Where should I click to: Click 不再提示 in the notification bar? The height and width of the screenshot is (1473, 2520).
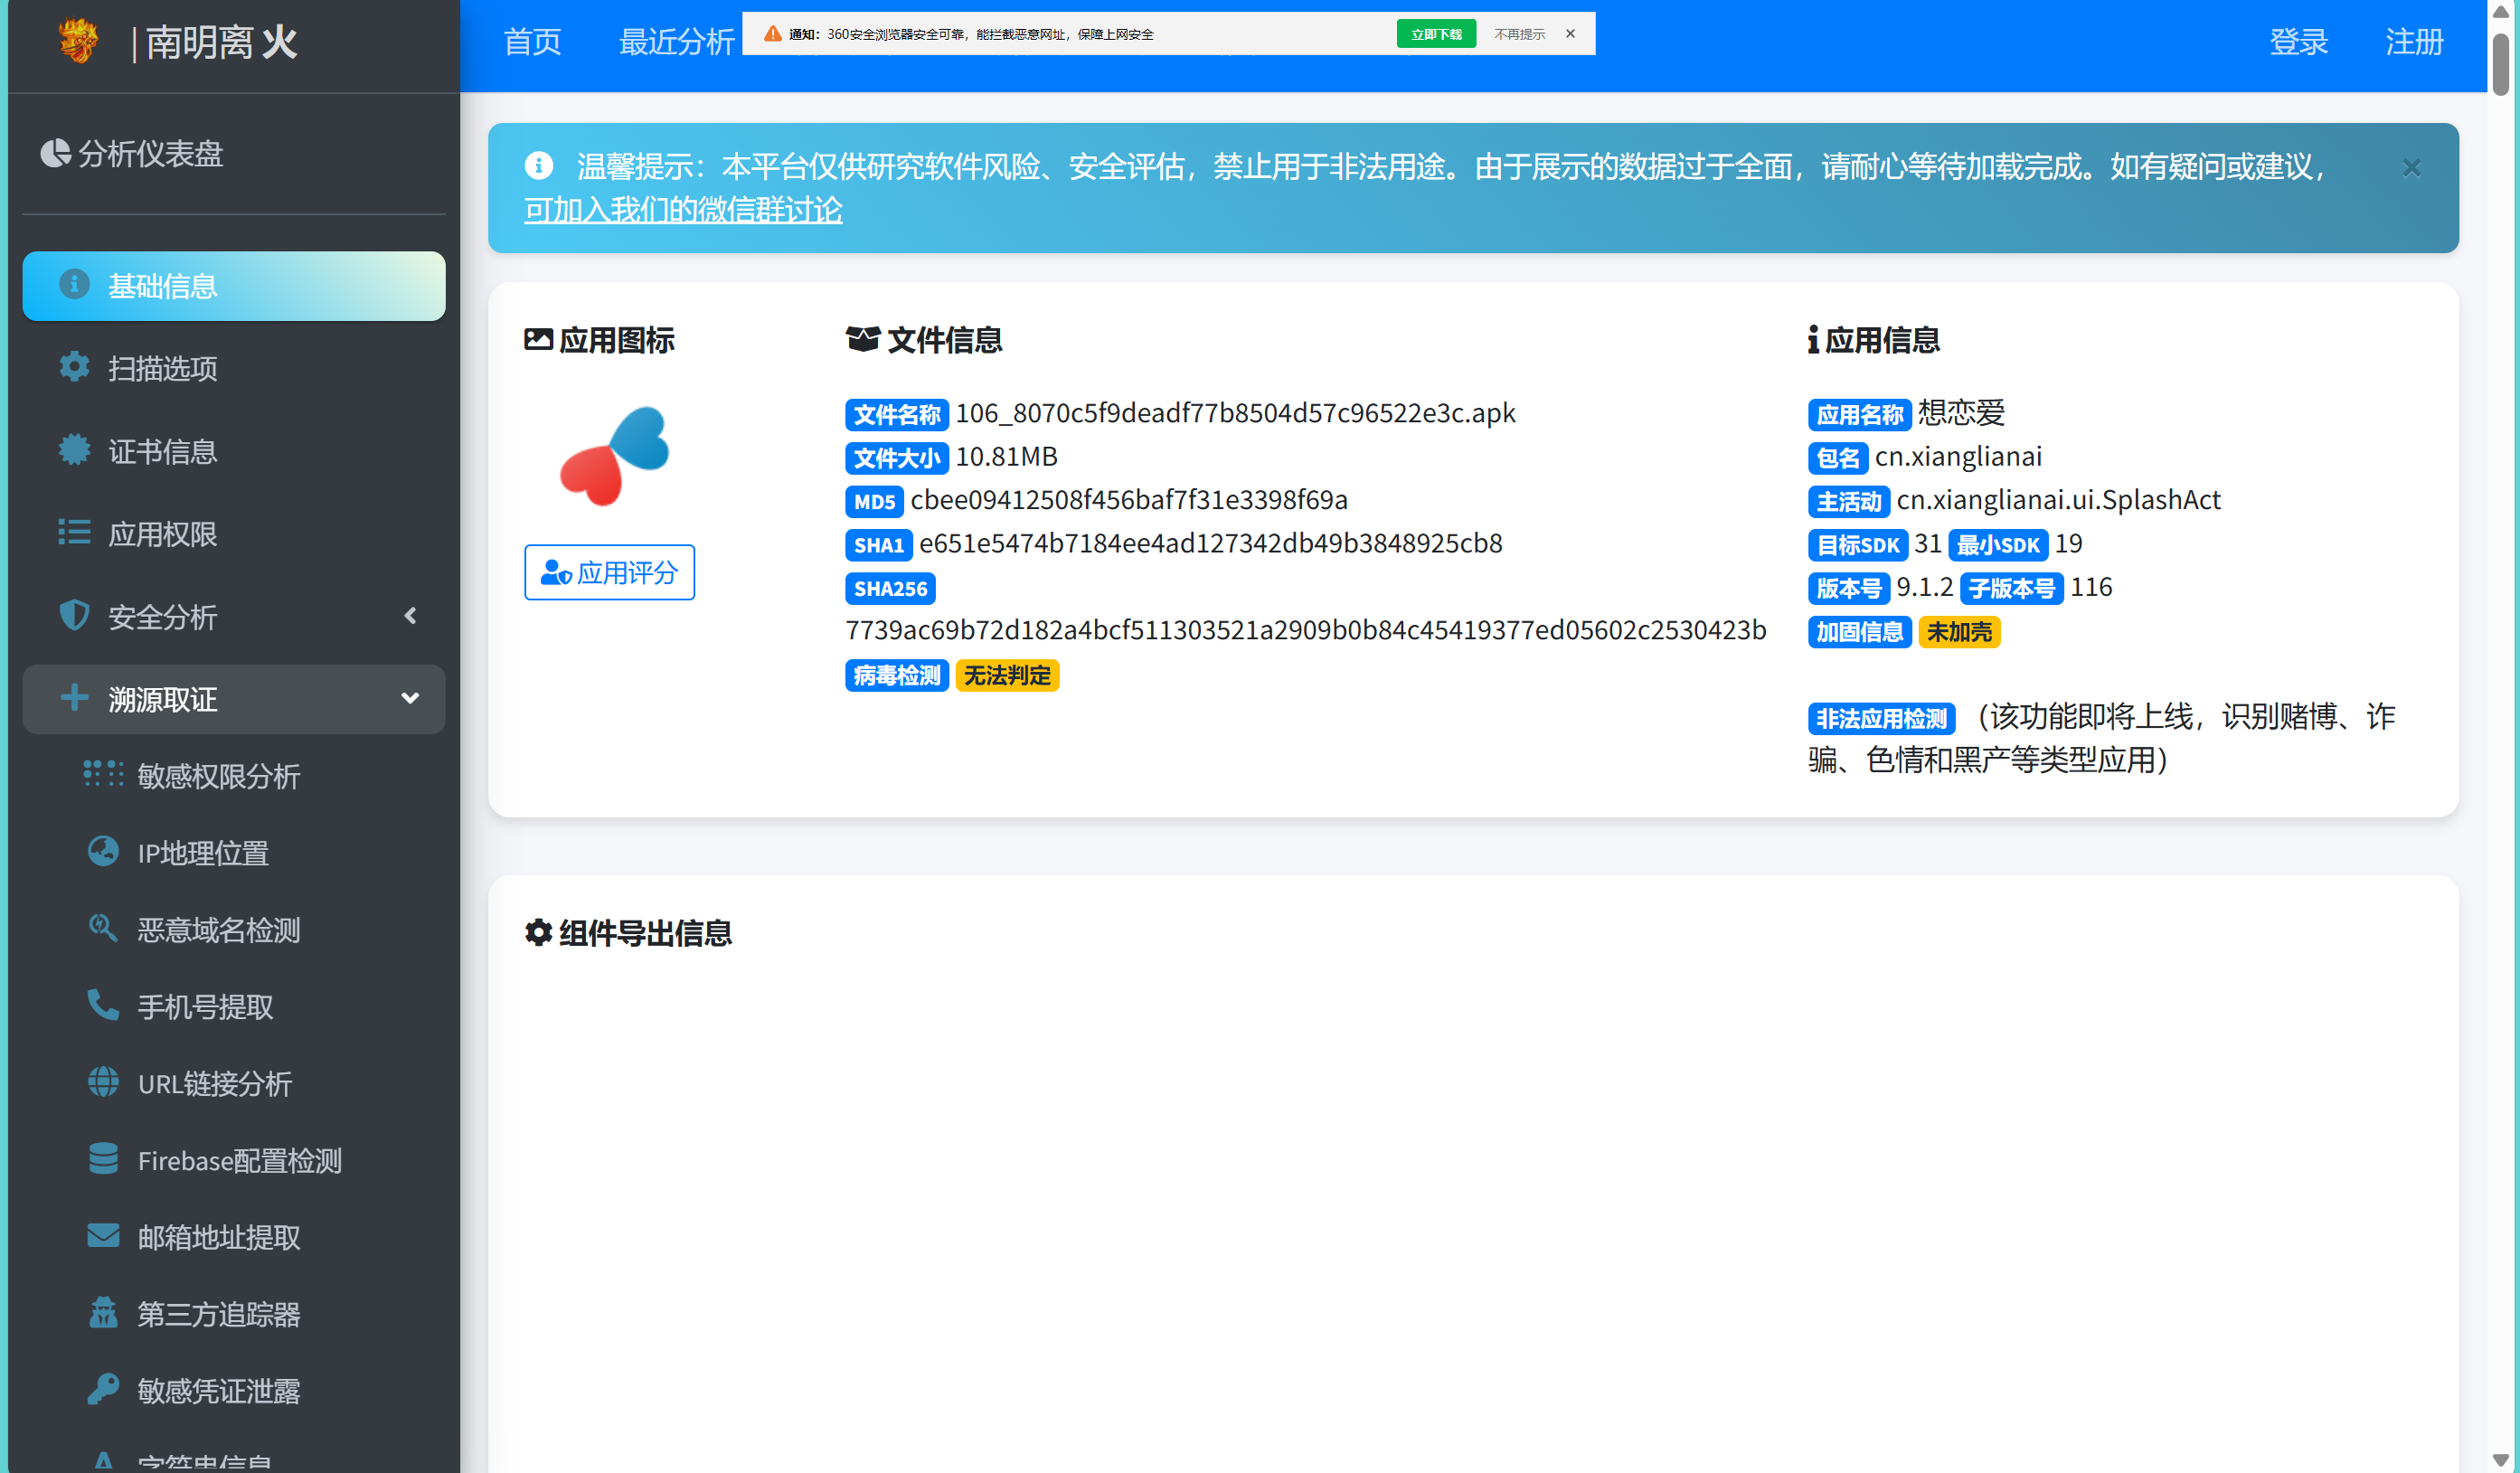tap(1519, 34)
